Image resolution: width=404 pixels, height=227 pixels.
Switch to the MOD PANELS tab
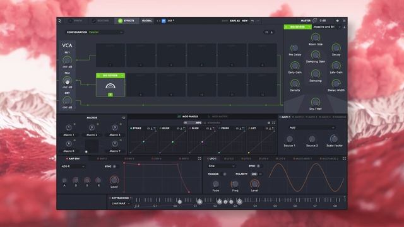[x=188, y=117]
